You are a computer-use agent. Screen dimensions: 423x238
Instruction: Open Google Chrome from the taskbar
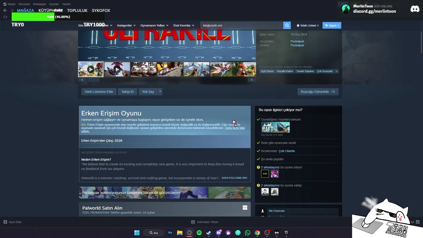point(257,233)
